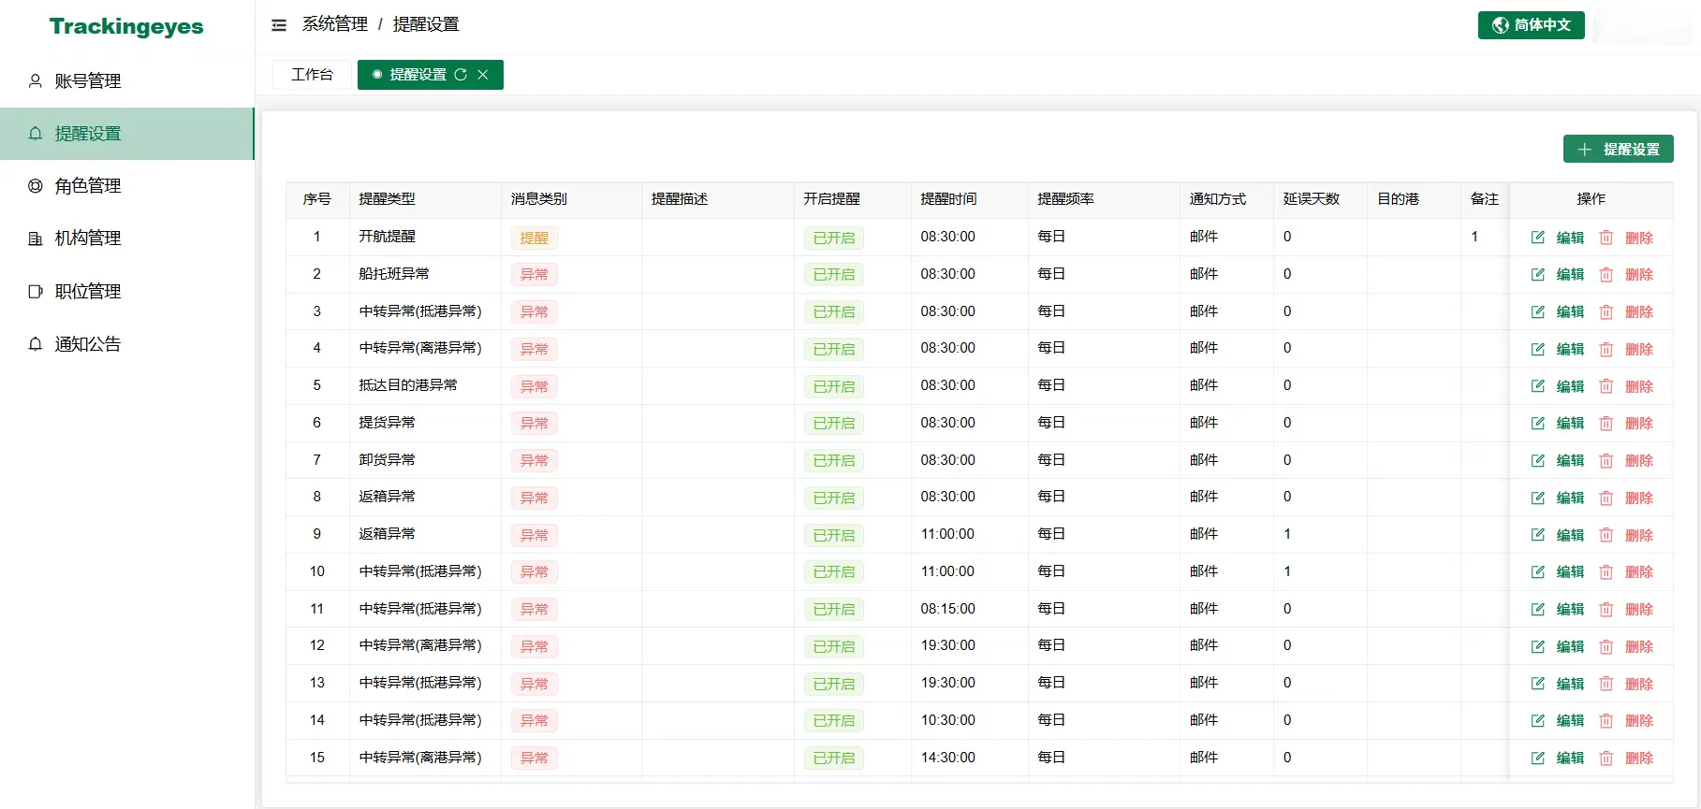The image size is (1701, 809).
Task: Click edit icon for 抵达目的港异常 row
Action: [1538, 386]
